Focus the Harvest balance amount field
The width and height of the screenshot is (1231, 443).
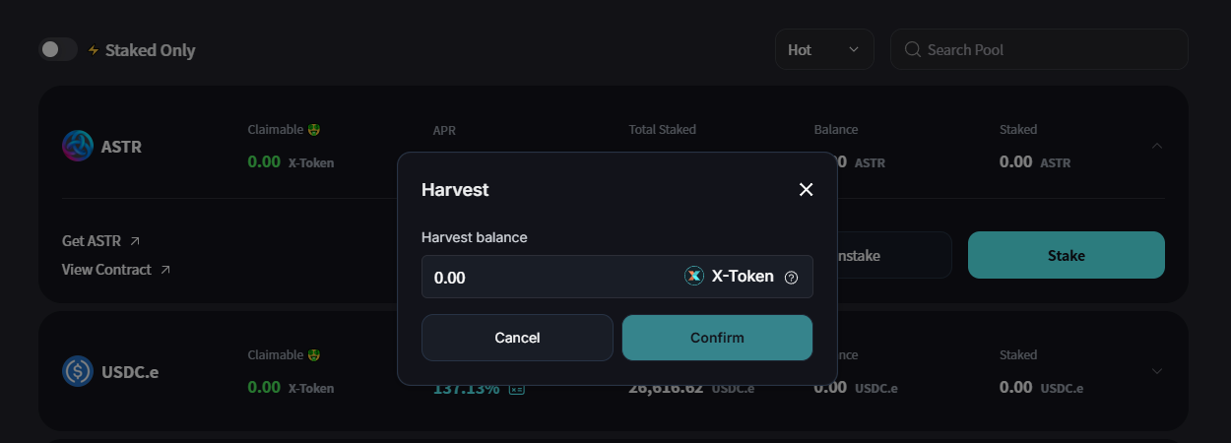tap(552, 278)
